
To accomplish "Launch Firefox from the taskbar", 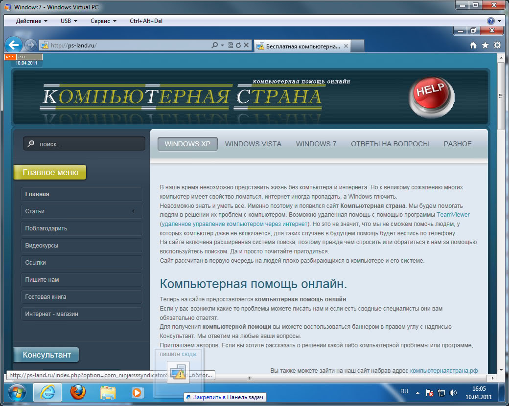I will [x=78, y=393].
